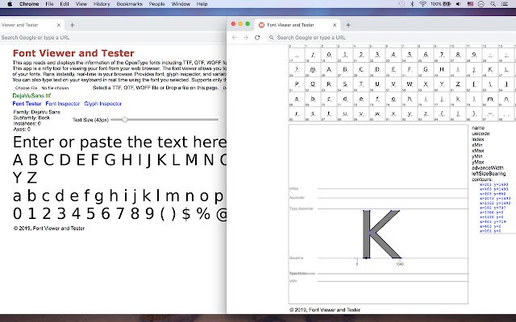Image resolution: width=516 pixels, height=322 pixels.
Task: Open the History menu
Action: point(102,4)
